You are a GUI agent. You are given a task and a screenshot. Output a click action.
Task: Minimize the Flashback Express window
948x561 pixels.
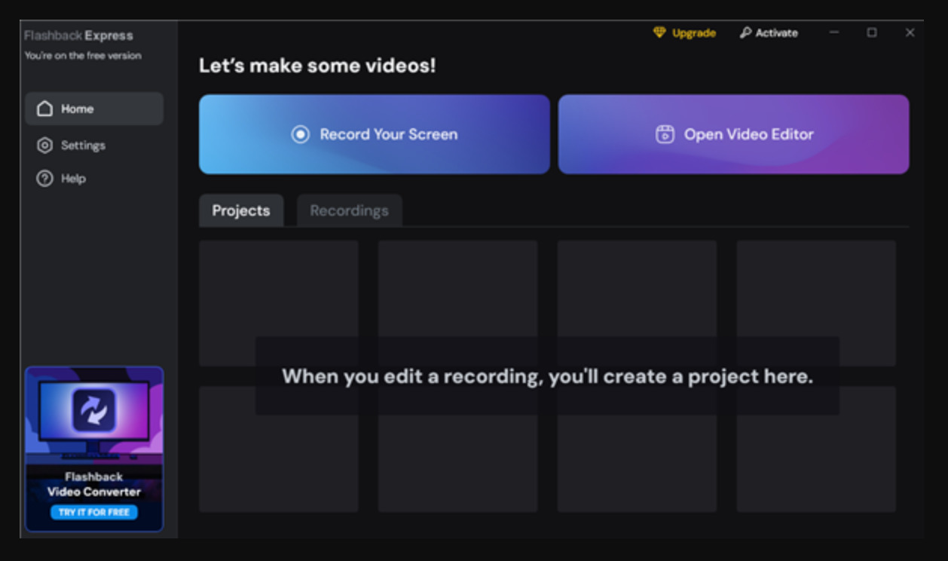point(834,32)
